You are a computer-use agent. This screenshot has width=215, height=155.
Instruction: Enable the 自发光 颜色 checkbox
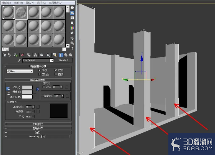pos(44,87)
